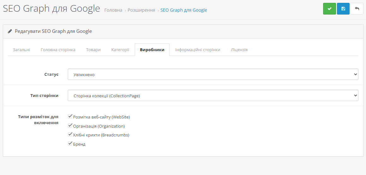The height and width of the screenshot is (175, 366).
Task: Toggle the WebSite markup checkbox
Action: click(x=70, y=117)
